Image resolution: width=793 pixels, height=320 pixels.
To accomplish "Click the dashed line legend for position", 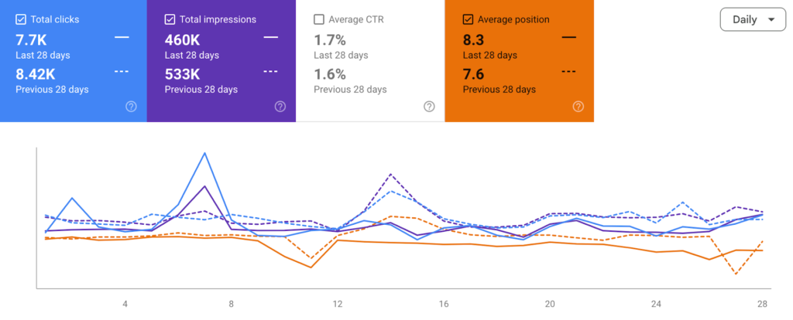I will pyautogui.click(x=568, y=71).
